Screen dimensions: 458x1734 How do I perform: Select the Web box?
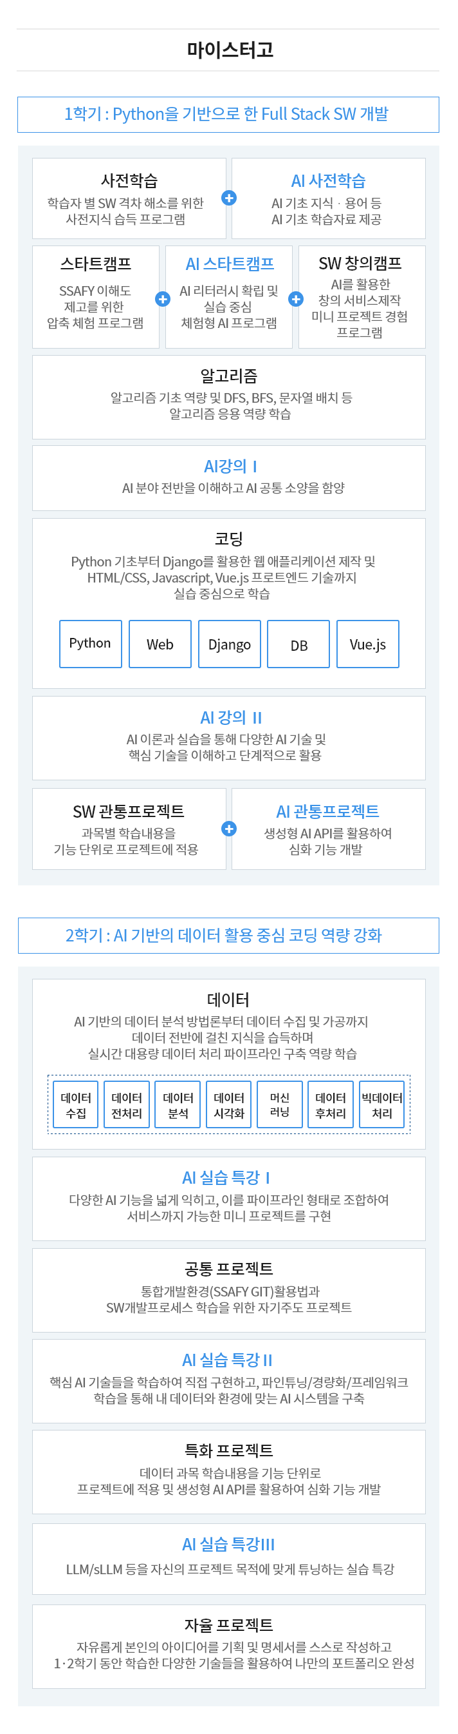coord(160,644)
